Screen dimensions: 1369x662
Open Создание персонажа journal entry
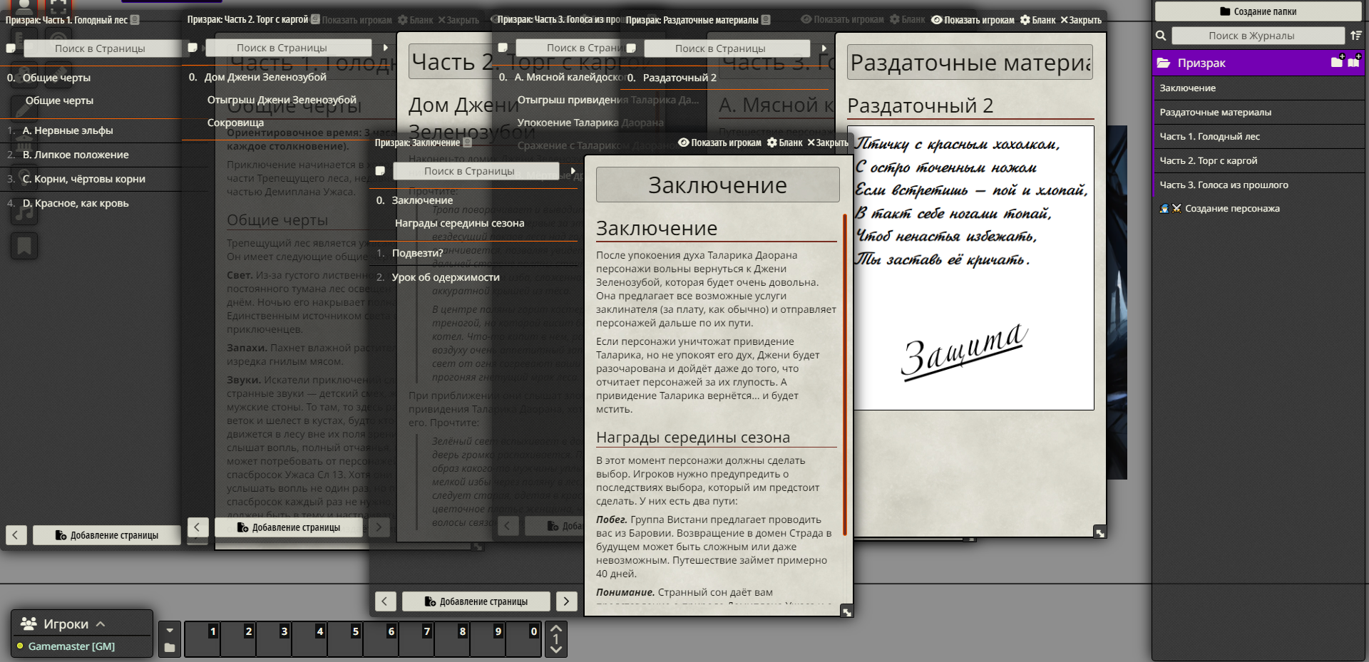1258,209
